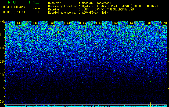Image resolution: width=169 pixels, height=107 pixels.
Task: Click the version number 1.0.0
Action: [x=36, y=2]
